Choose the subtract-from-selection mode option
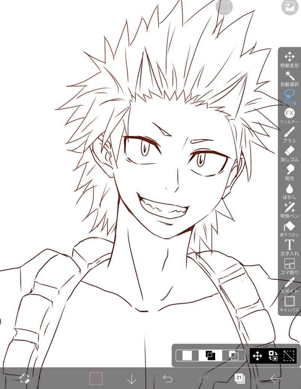 (x=234, y=356)
